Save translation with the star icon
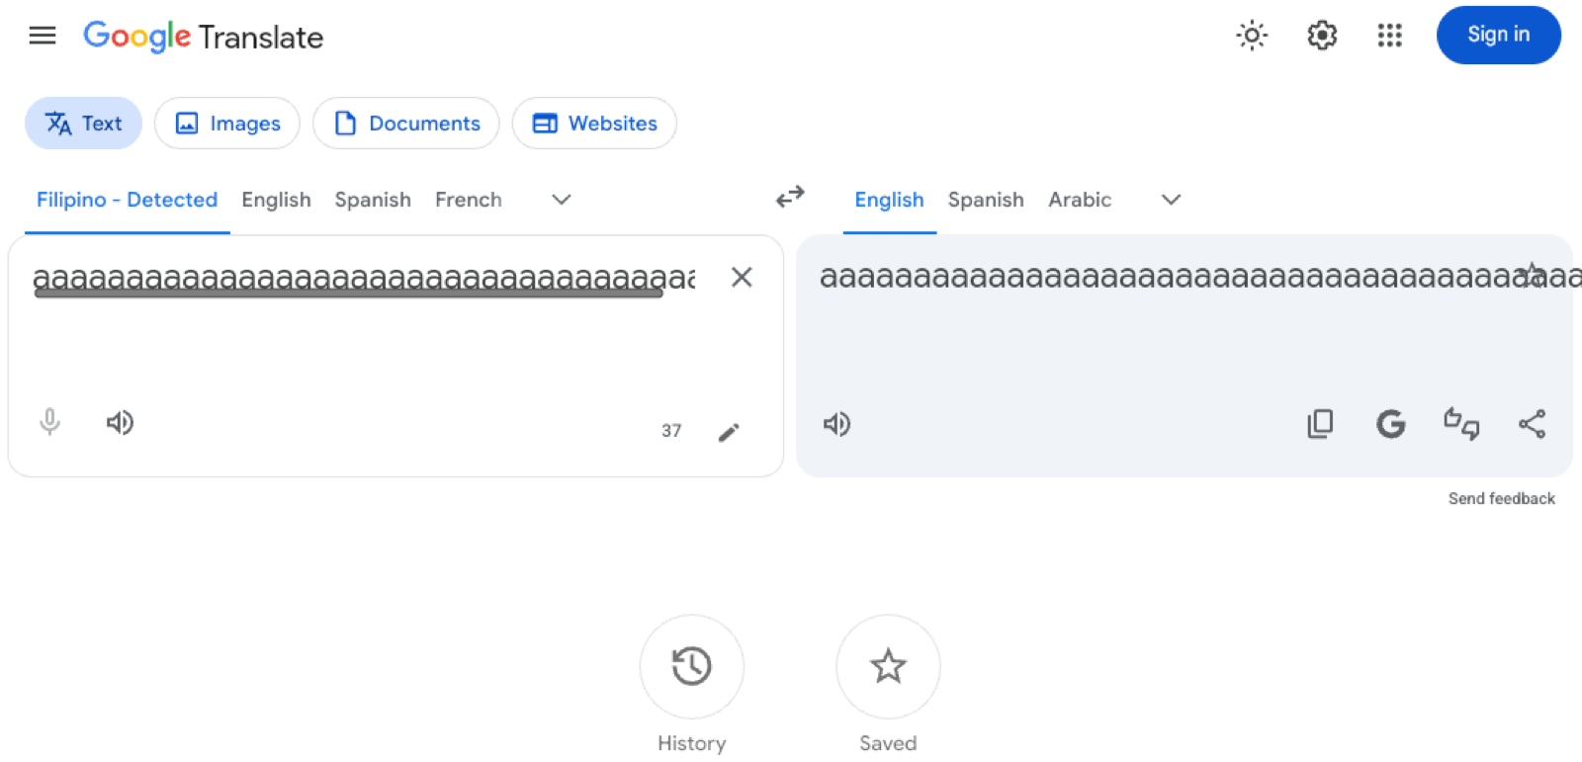This screenshot has width=1582, height=762. [x=1532, y=274]
